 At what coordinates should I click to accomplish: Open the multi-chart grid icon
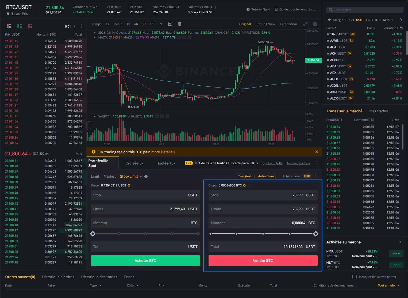coord(315,24)
